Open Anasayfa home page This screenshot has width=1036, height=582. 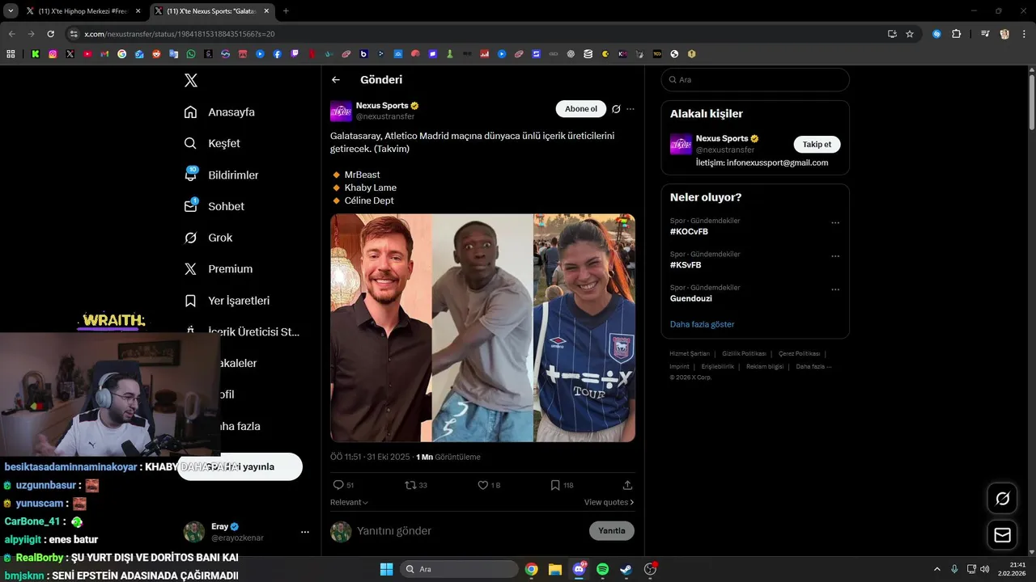click(x=219, y=112)
